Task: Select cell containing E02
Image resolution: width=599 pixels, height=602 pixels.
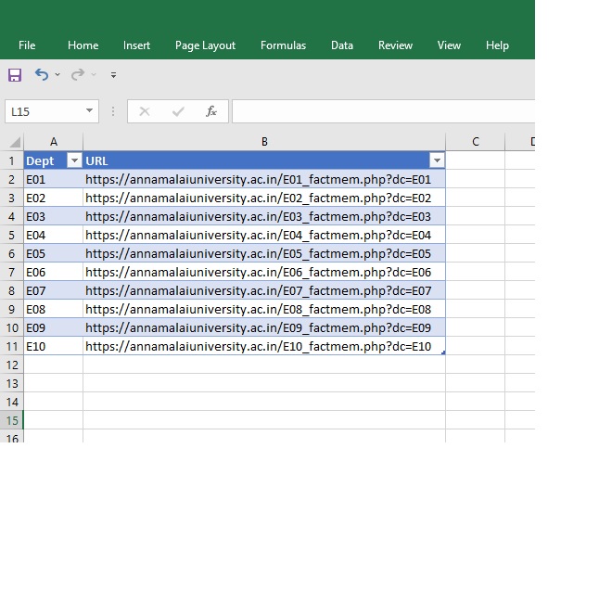Action: [x=53, y=198]
